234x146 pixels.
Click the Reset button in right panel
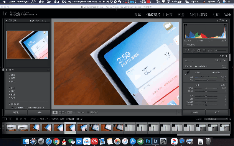217,112
